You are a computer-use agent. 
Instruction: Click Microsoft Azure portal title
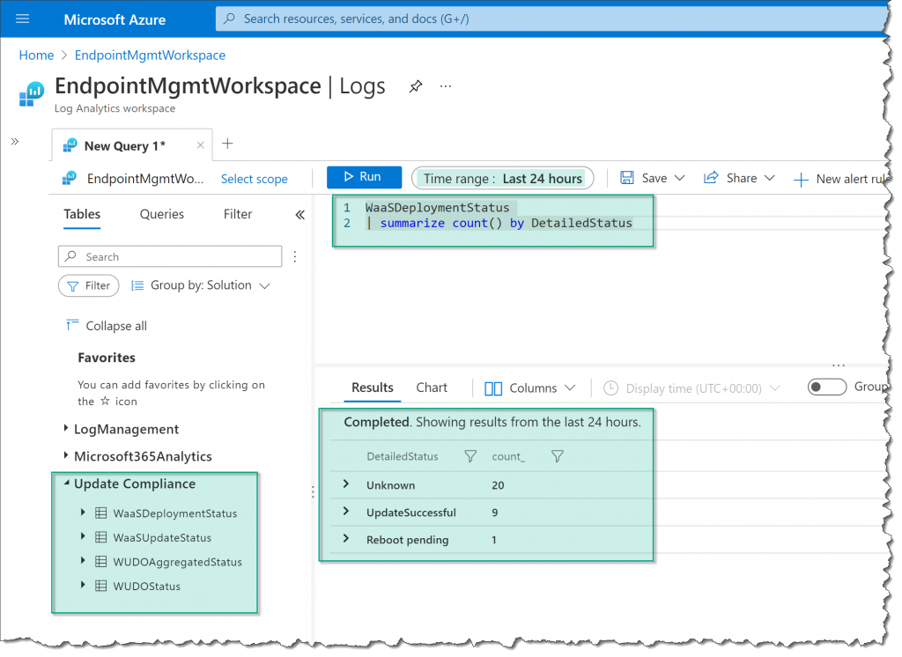coord(115,19)
